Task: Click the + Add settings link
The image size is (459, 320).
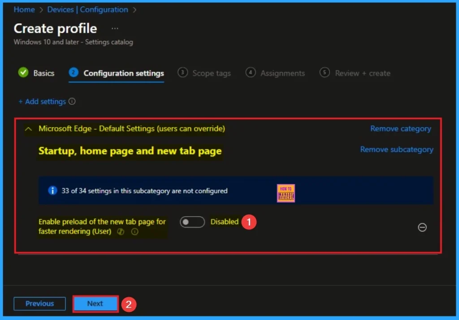Action: click(43, 102)
